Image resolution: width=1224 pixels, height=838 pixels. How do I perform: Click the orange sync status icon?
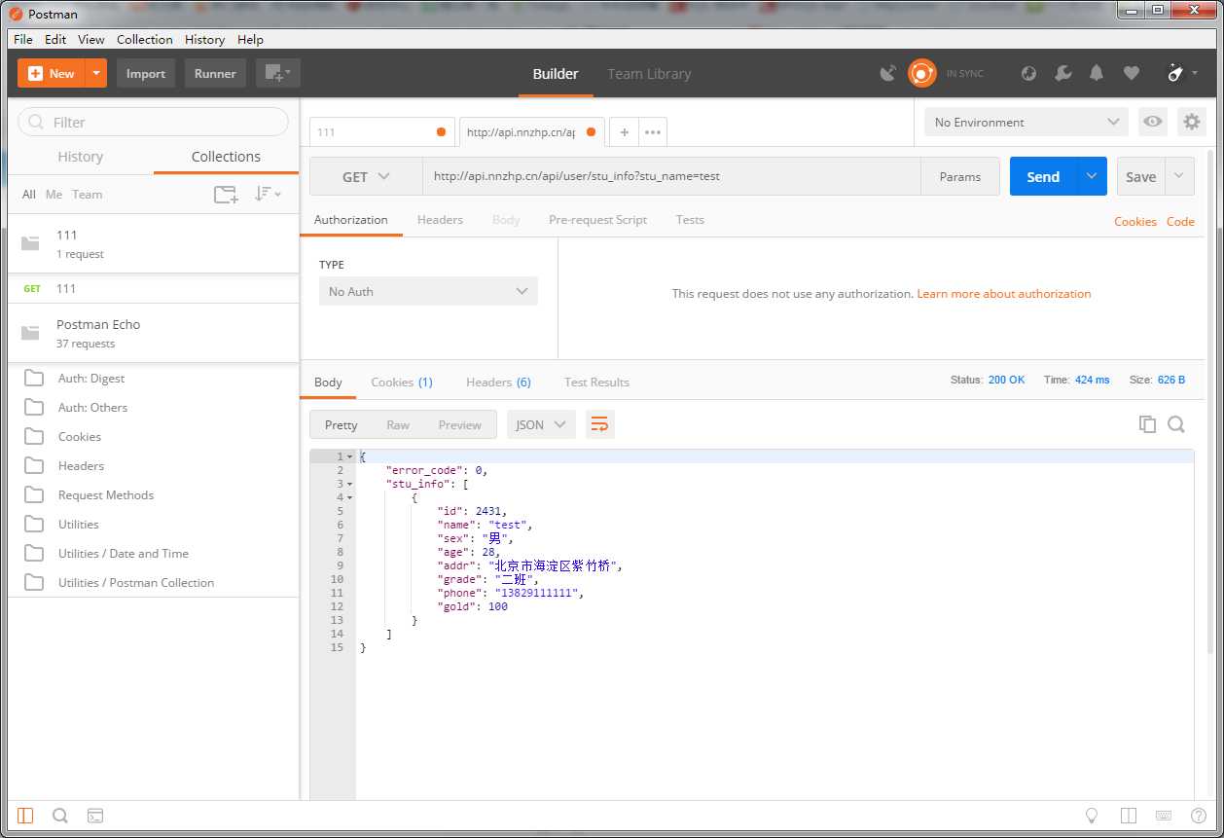tap(921, 73)
